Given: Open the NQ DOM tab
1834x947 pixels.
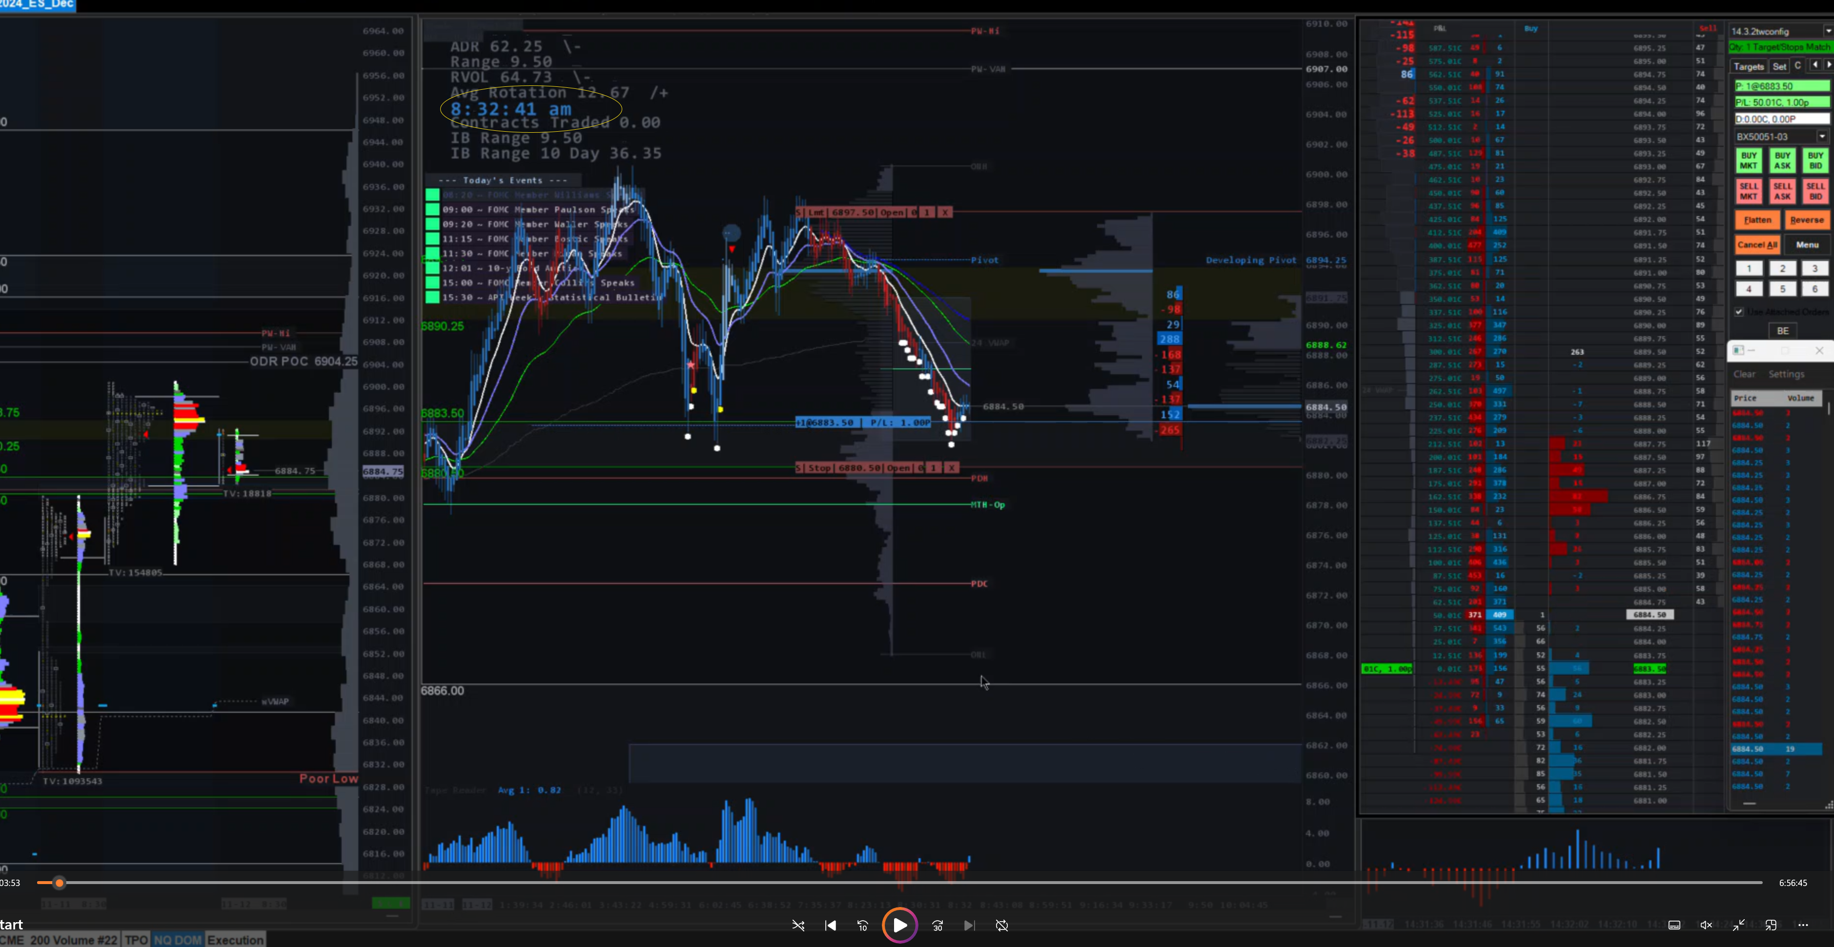Looking at the screenshot, I should click(x=177, y=939).
